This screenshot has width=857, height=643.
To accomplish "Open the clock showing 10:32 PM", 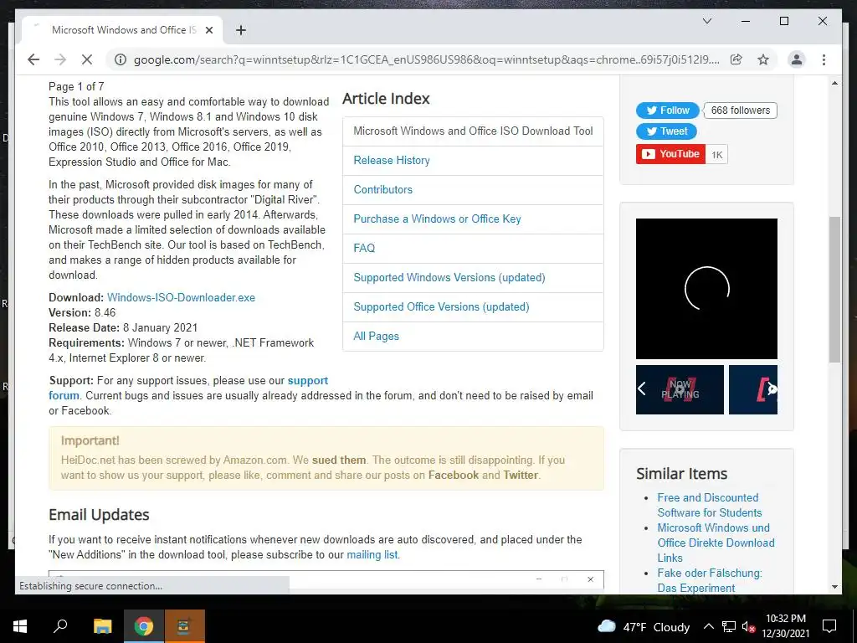I will pyautogui.click(x=785, y=626).
